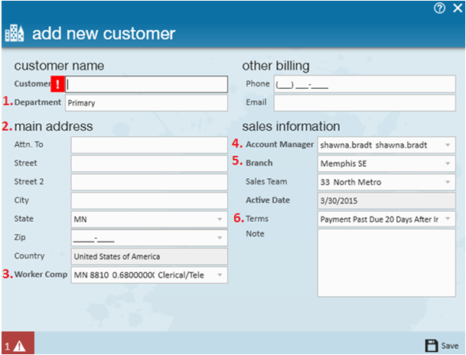Click the 'Branch' label text
466x355 pixels.
click(259, 163)
